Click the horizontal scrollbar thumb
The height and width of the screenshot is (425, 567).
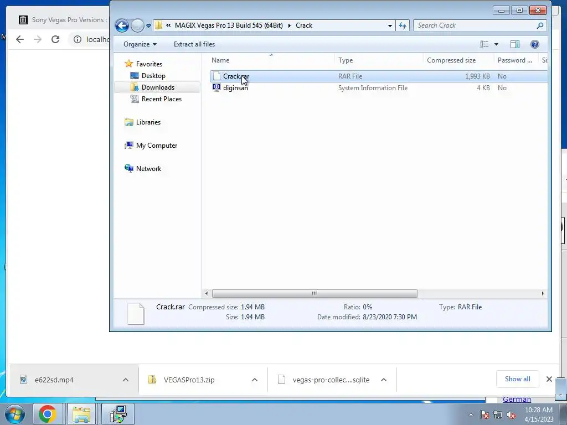point(315,293)
